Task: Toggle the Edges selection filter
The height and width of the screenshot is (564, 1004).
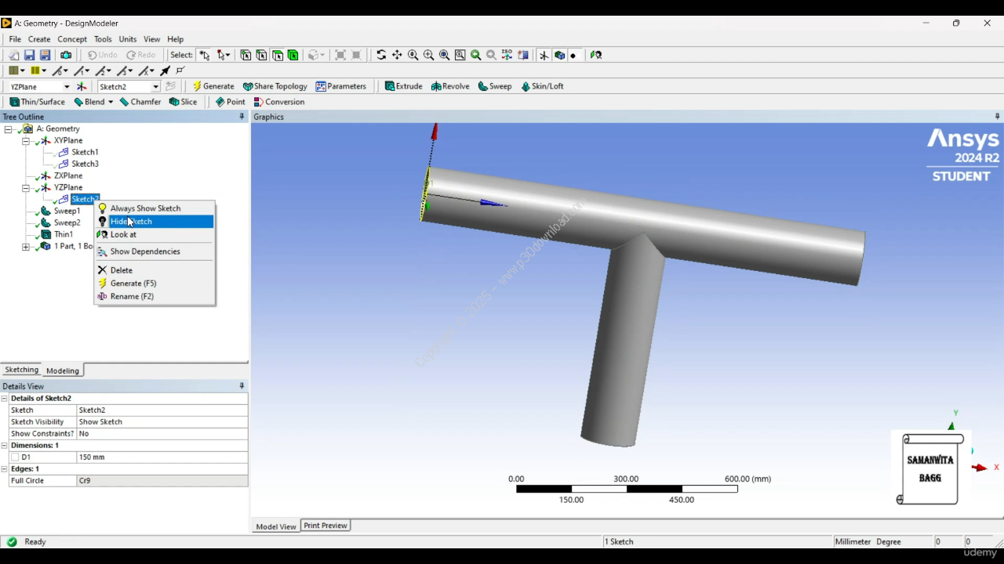Action: (x=261, y=55)
